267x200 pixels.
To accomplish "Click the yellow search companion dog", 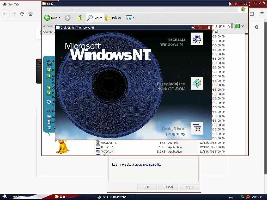I will pyautogui.click(x=63, y=147).
